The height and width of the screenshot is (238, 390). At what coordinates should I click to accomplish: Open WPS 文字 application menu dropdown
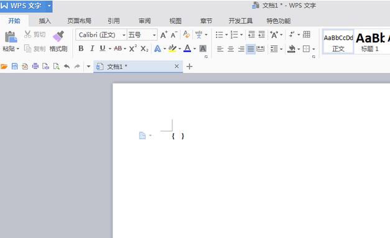[x=49, y=6]
